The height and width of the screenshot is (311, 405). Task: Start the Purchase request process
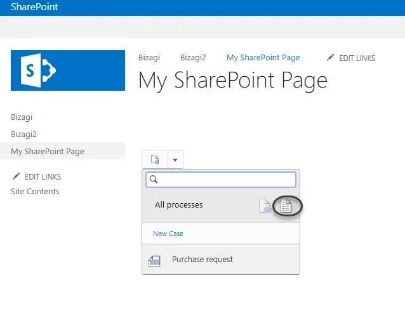coord(221,260)
